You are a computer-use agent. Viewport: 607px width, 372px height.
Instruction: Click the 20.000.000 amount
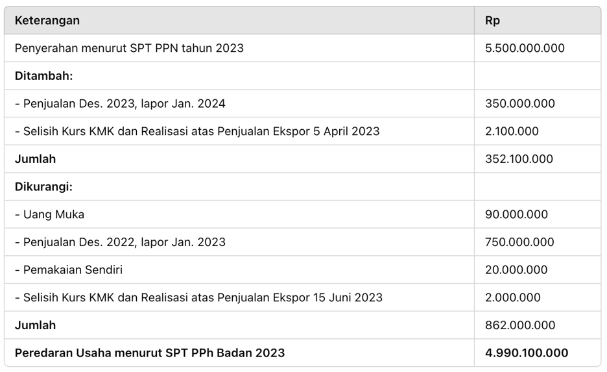[x=516, y=269]
